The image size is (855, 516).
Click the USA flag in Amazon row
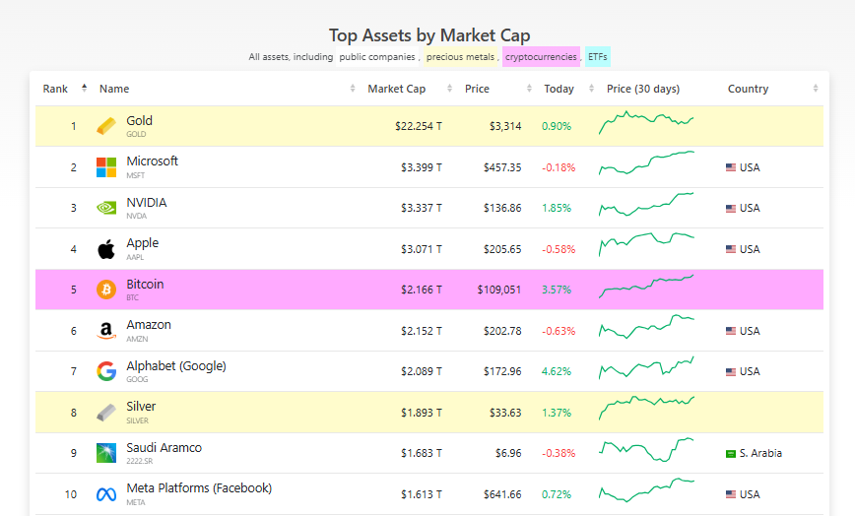(731, 331)
